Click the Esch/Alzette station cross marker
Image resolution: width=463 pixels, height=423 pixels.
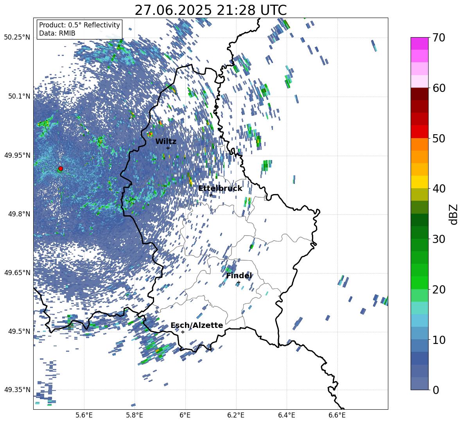point(183,332)
